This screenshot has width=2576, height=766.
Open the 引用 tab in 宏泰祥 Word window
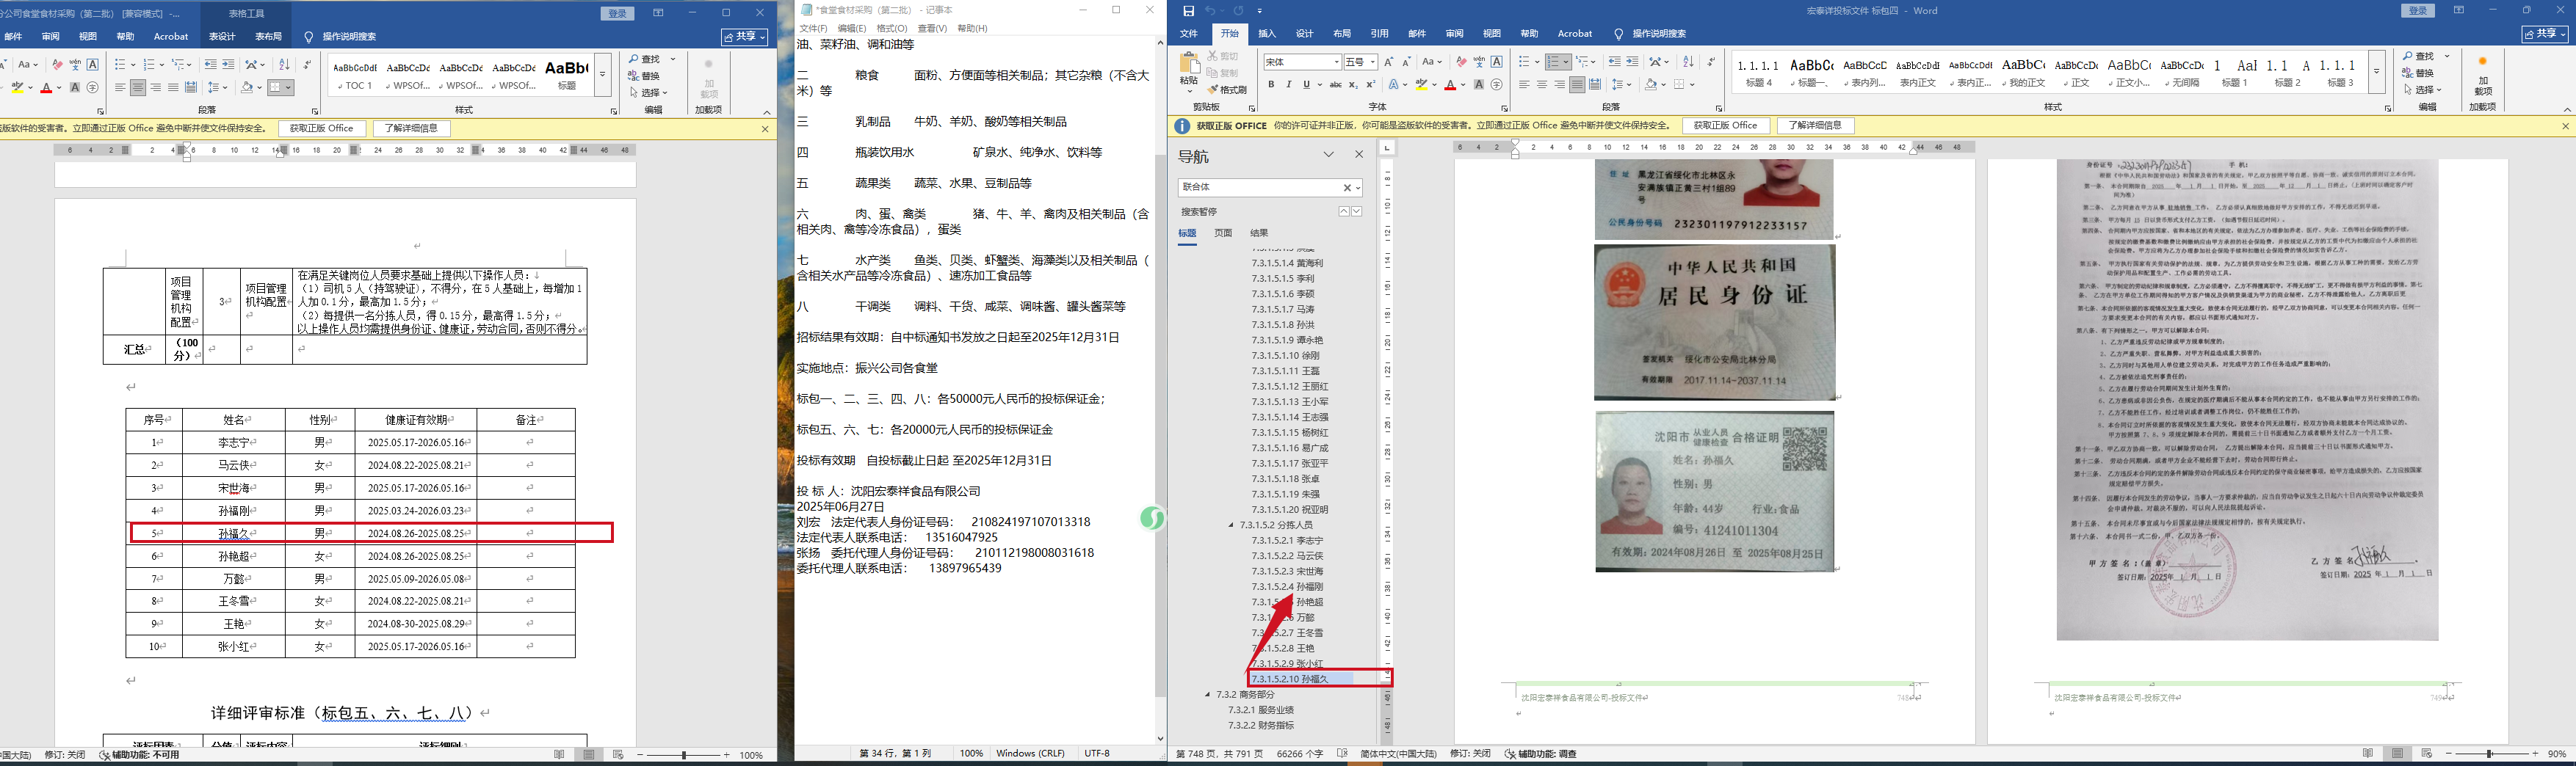(1379, 34)
